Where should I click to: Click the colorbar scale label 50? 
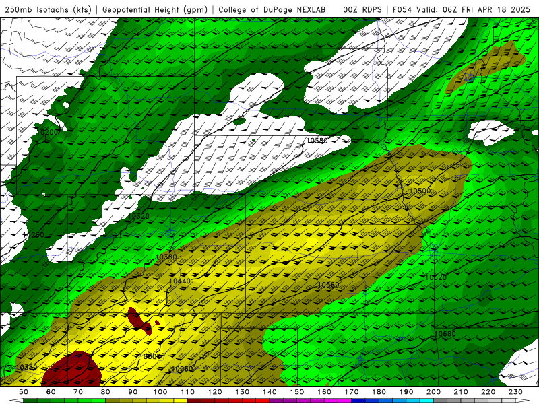click(x=24, y=392)
